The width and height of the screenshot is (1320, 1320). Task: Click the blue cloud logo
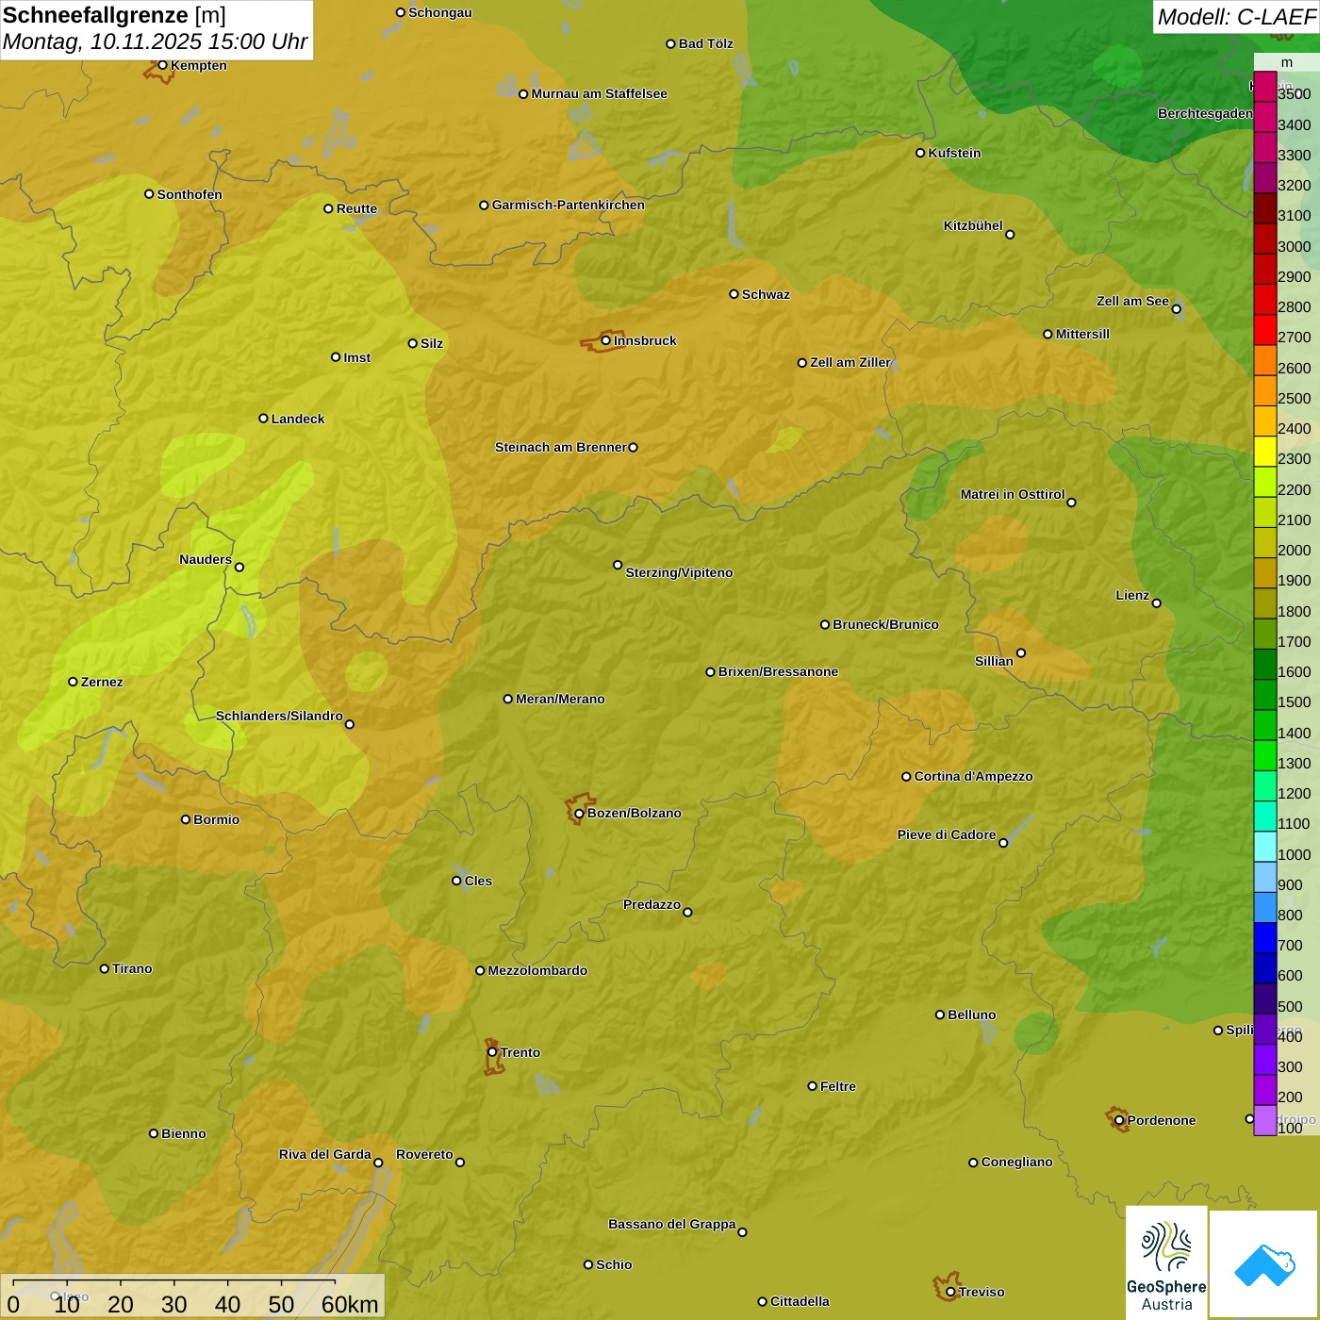pos(1264,1265)
